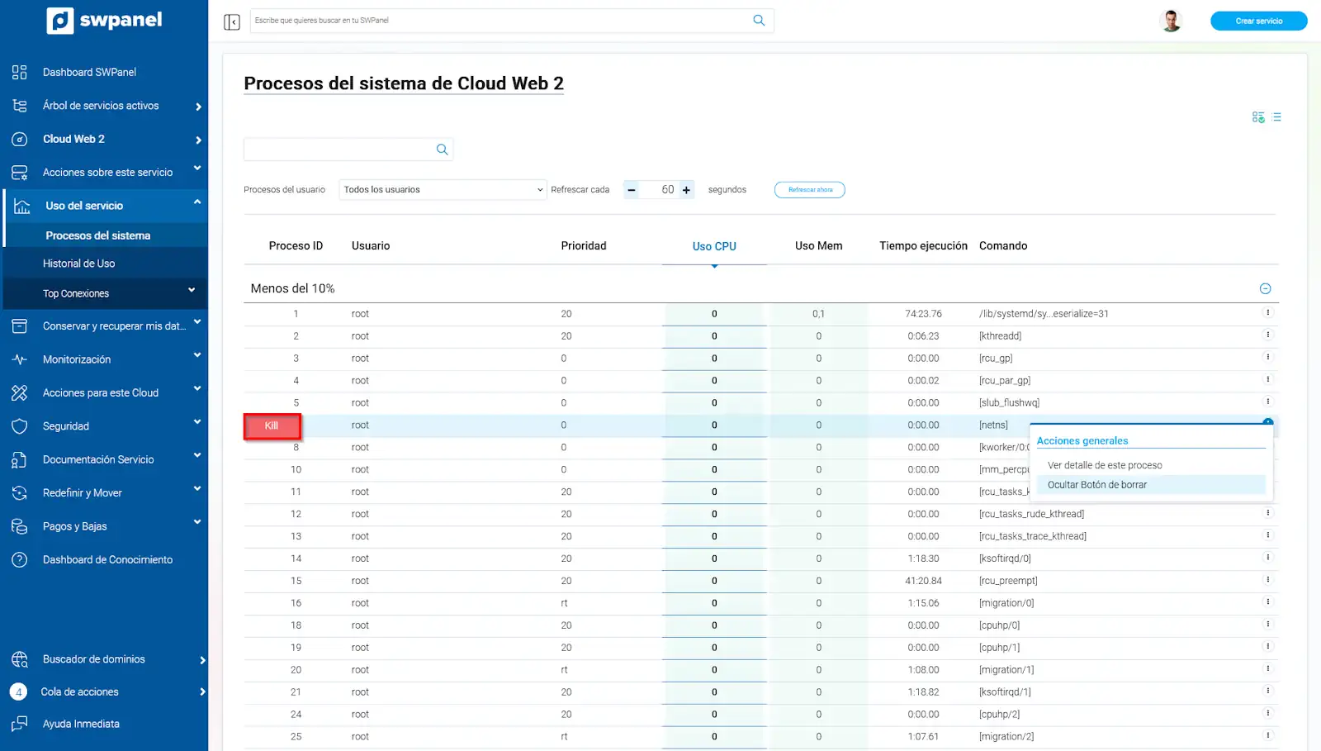Image resolution: width=1321 pixels, height=751 pixels.
Task: Click the Uso del servicio chart icon
Action: pyautogui.click(x=22, y=206)
